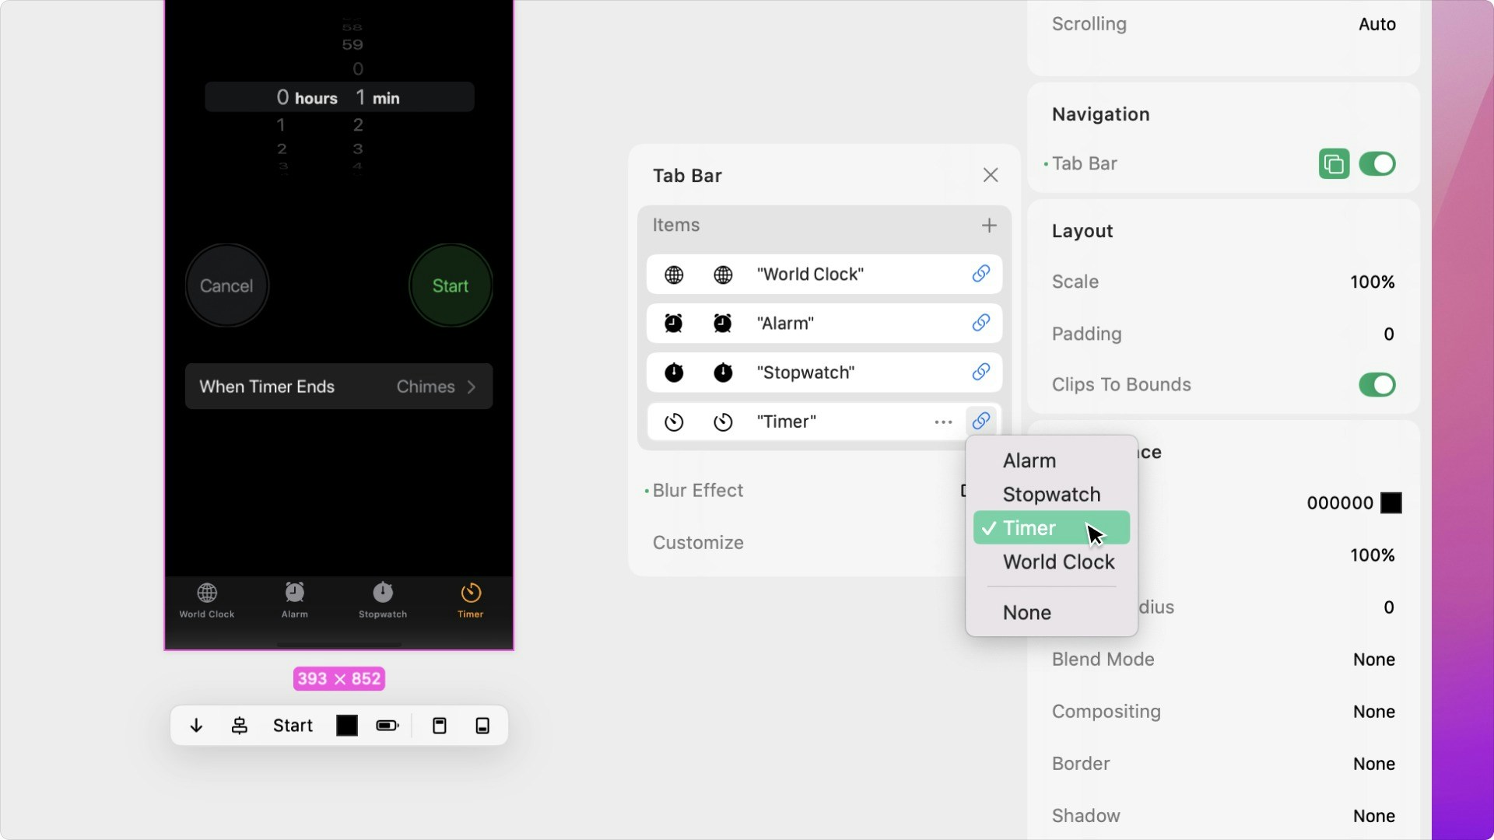Disable the Tab Bar navigation toggle

1377,164
